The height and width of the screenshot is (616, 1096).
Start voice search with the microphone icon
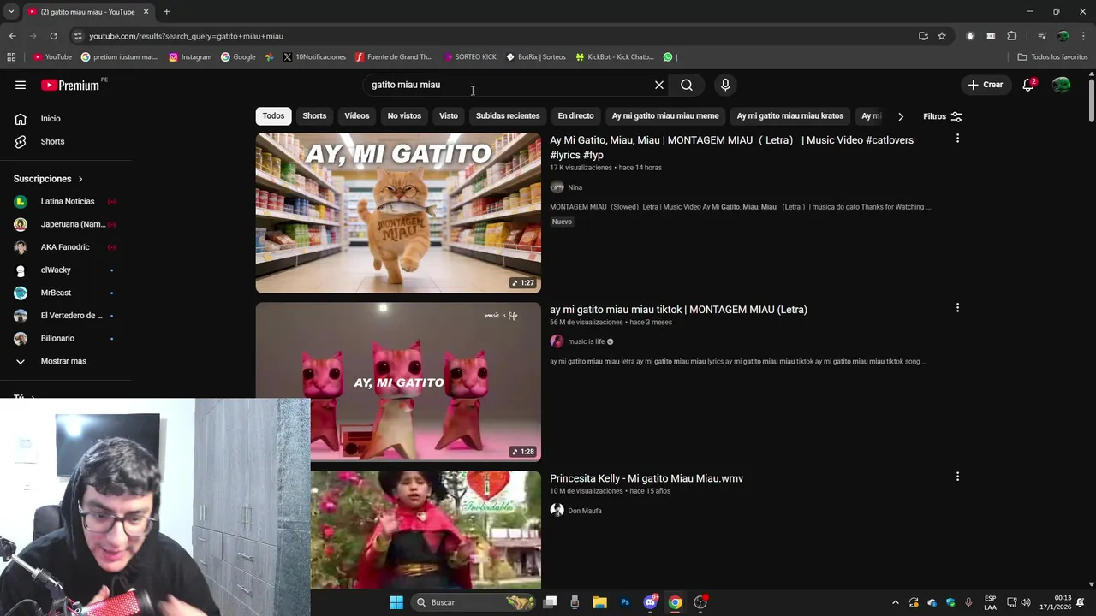pyautogui.click(x=725, y=85)
